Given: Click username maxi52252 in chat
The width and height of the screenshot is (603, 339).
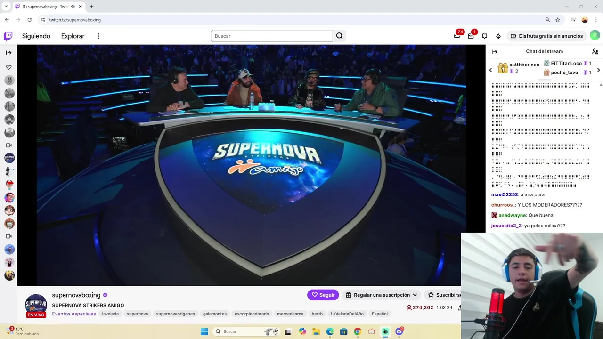Looking at the screenshot, I should [505, 194].
